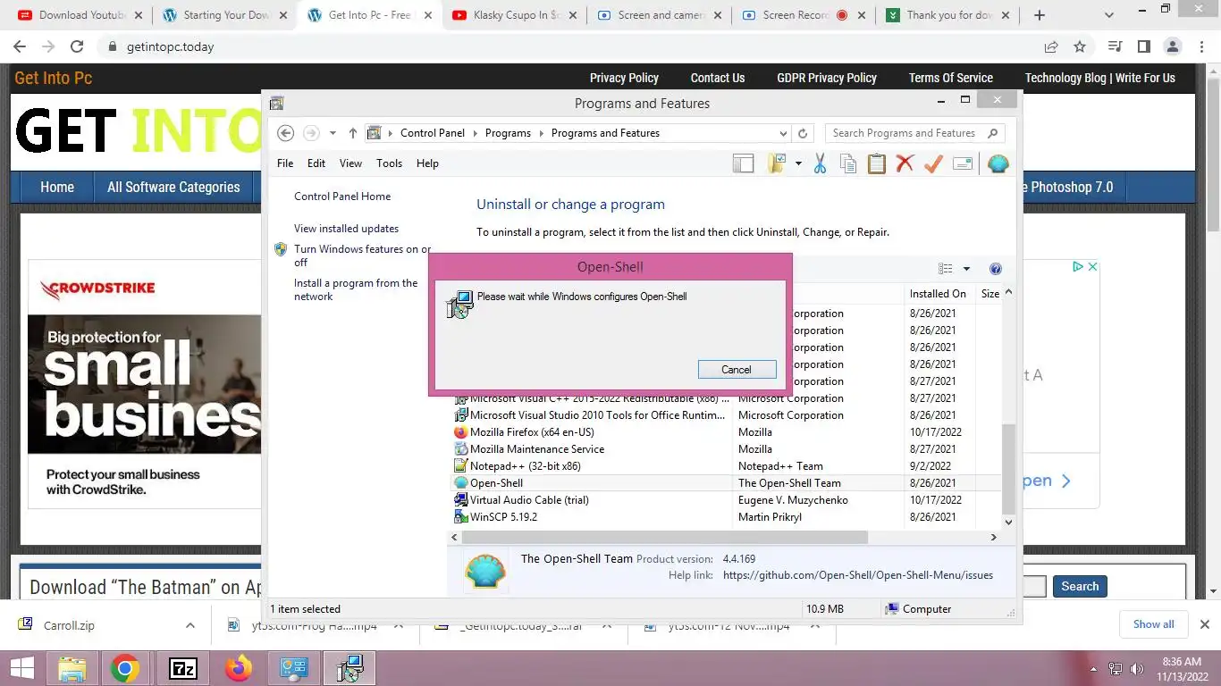1221x686 pixels.
Task: Click the horizontal scrollbar thumb in program list
Action: coord(665,537)
